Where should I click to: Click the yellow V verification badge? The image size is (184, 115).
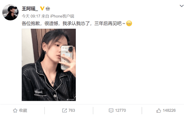(42, 8)
